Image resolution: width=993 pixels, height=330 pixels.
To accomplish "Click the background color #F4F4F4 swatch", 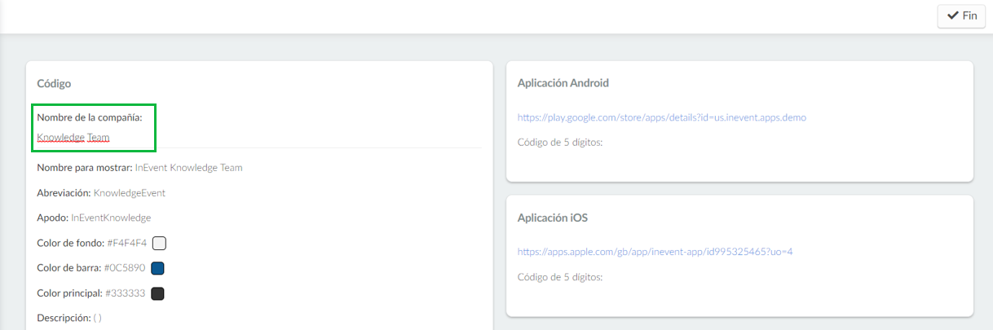I will (x=159, y=243).
